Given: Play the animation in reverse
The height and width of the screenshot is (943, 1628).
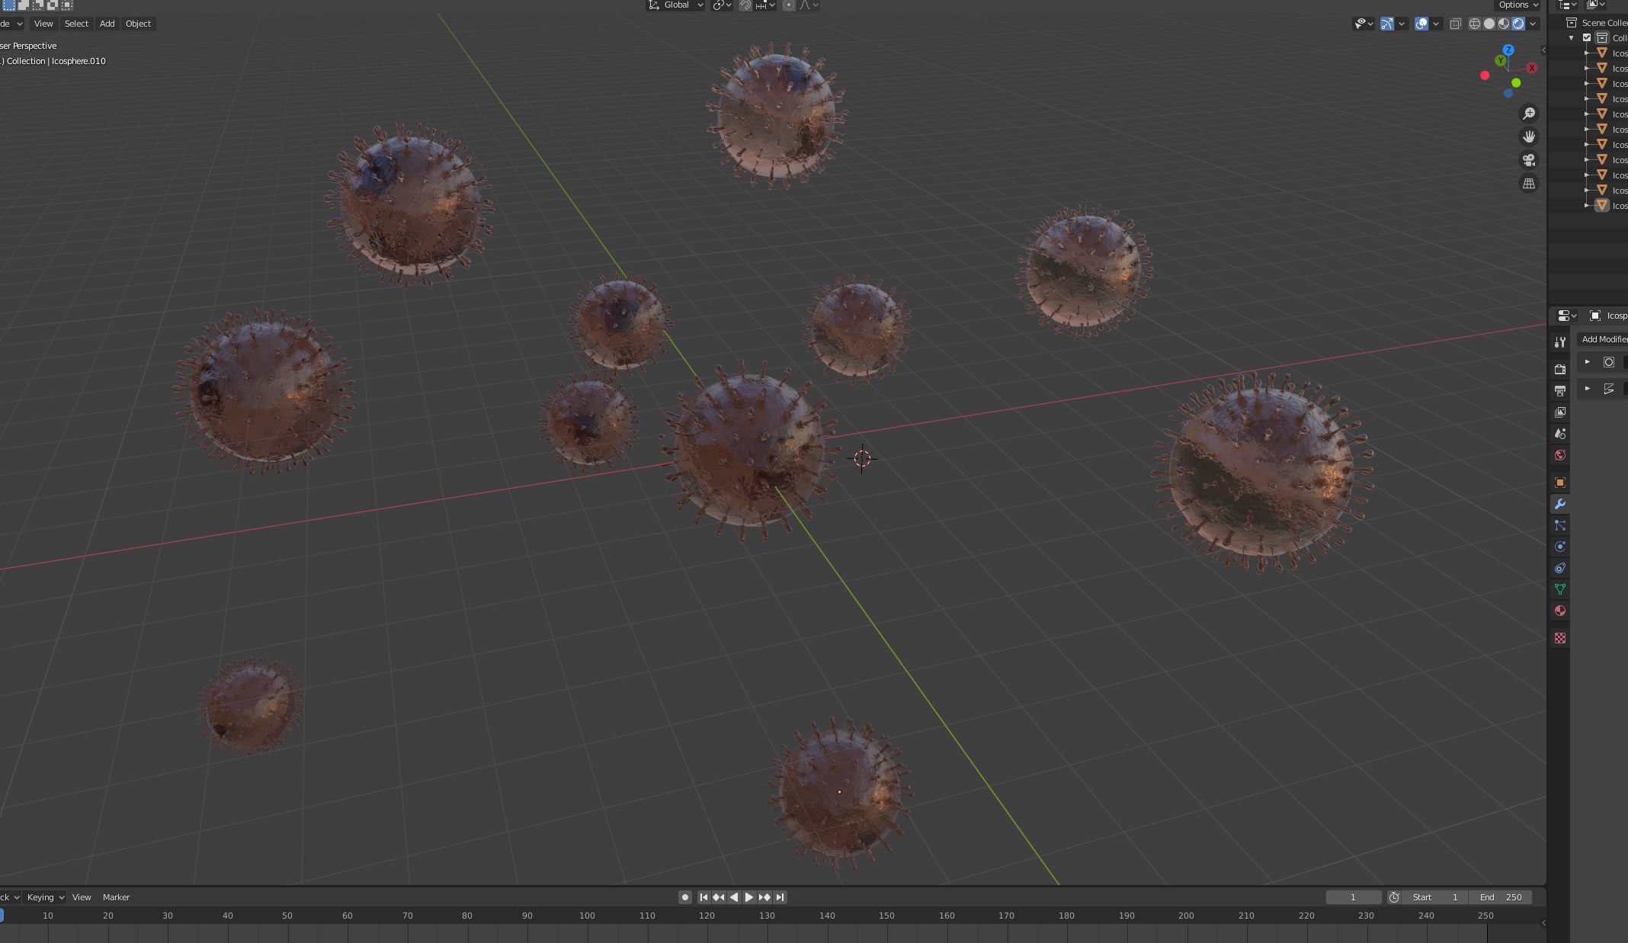Looking at the screenshot, I should pyautogui.click(x=734, y=897).
